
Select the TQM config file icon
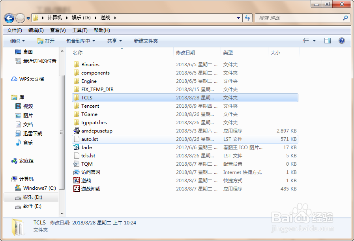[76, 164]
